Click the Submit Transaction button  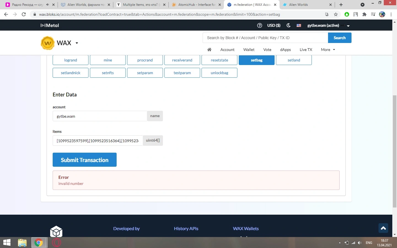[85, 160]
